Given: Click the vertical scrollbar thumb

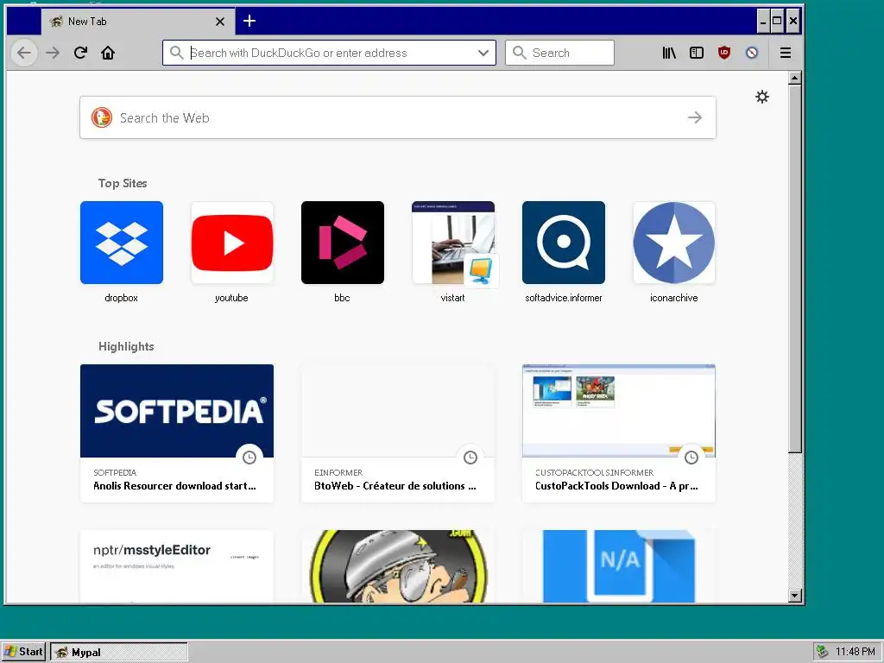Looking at the screenshot, I should coord(795,268).
